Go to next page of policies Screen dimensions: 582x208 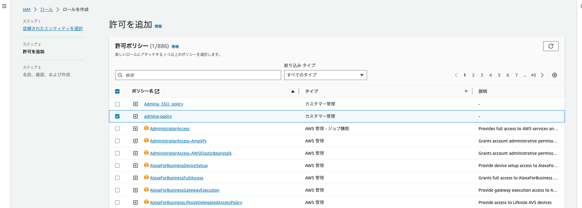pos(542,75)
